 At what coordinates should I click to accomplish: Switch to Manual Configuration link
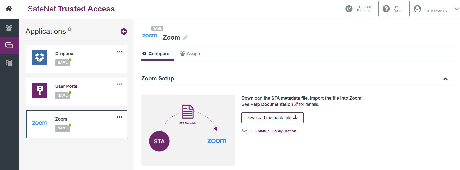click(x=277, y=131)
